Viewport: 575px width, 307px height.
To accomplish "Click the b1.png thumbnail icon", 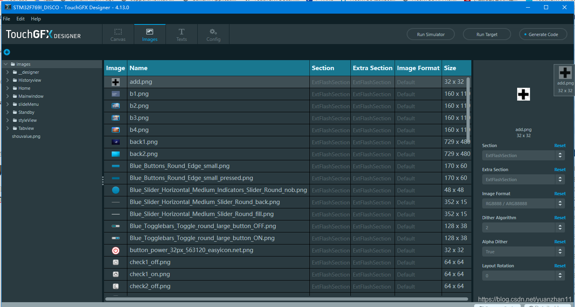I will point(116,94).
